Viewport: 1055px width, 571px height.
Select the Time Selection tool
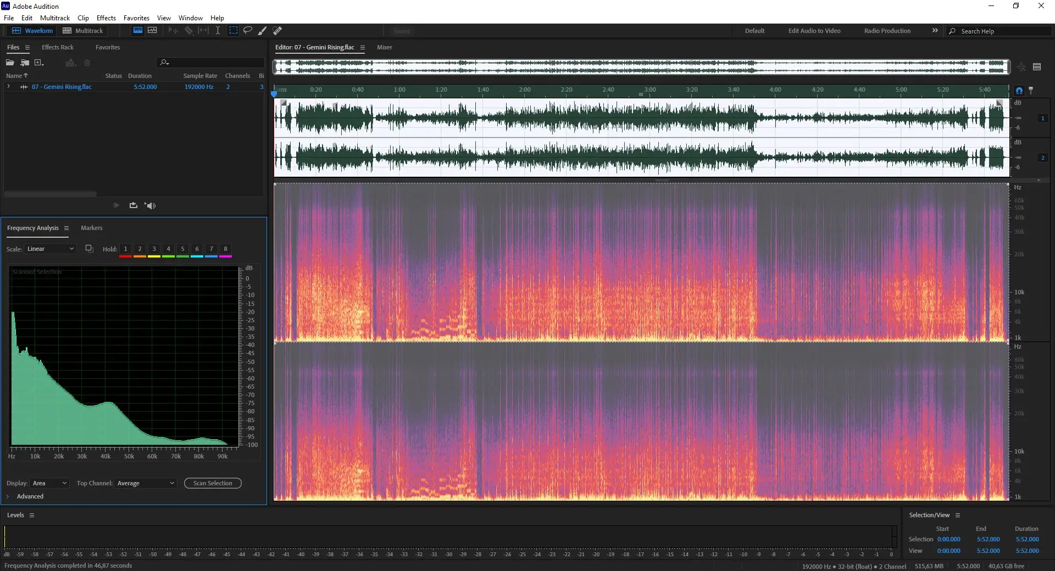[218, 31]
